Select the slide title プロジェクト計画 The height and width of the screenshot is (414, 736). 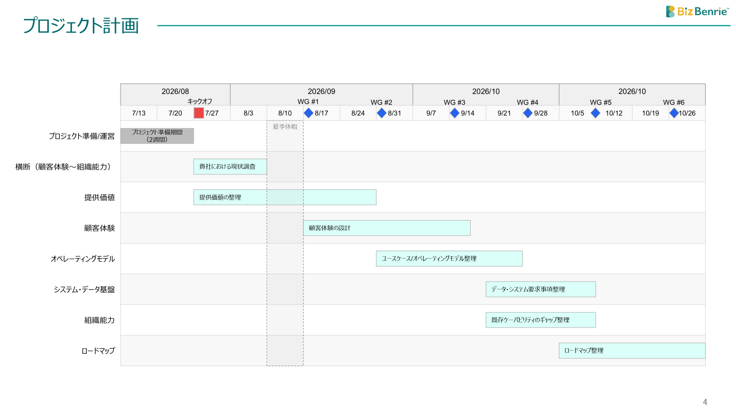coord(81,26)
